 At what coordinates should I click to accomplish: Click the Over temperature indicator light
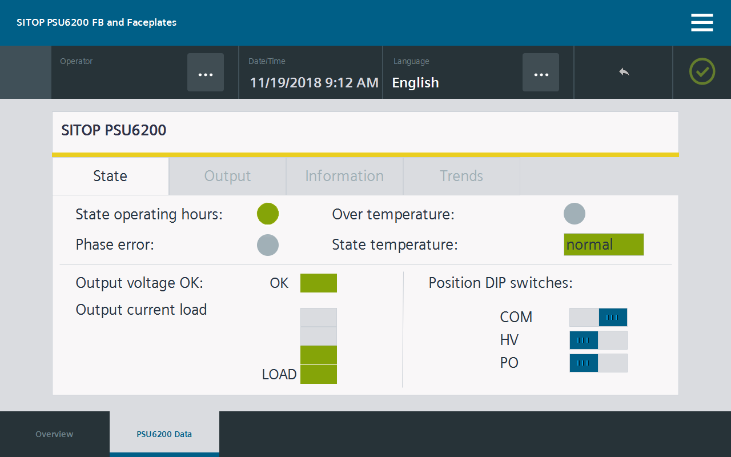(x=575, y=214)
